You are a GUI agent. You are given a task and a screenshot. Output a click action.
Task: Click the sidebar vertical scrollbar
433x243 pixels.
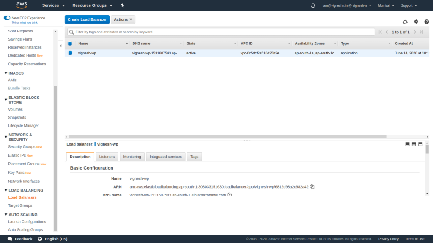pyautogui.click(x=55, y=159)
